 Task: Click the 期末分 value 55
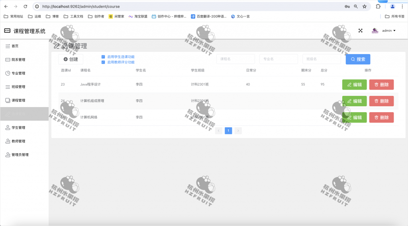[x=303, y=84]
